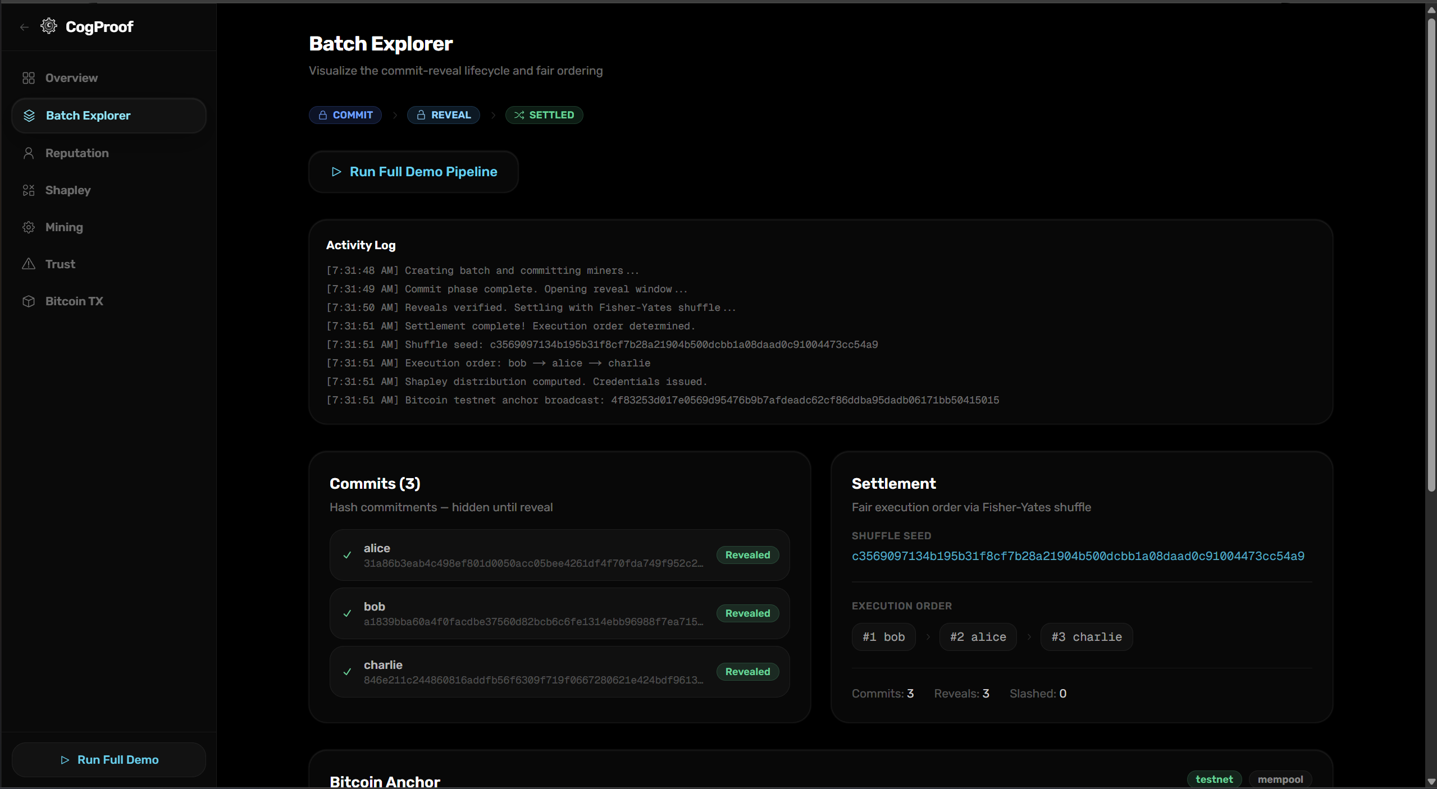The image size is (1437, 789).
Task: Click the CogProof gear logo icon
Action: (x=49, y=26)
